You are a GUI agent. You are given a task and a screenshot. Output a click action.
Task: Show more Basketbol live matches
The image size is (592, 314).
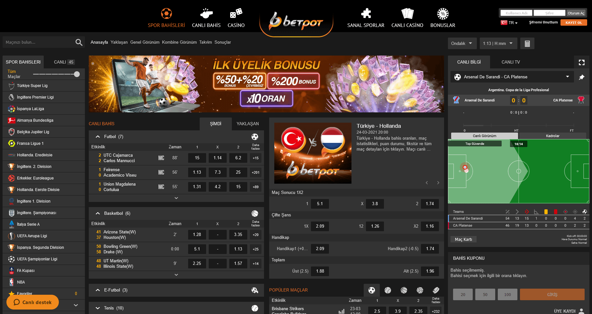click(x=176, y=275)
